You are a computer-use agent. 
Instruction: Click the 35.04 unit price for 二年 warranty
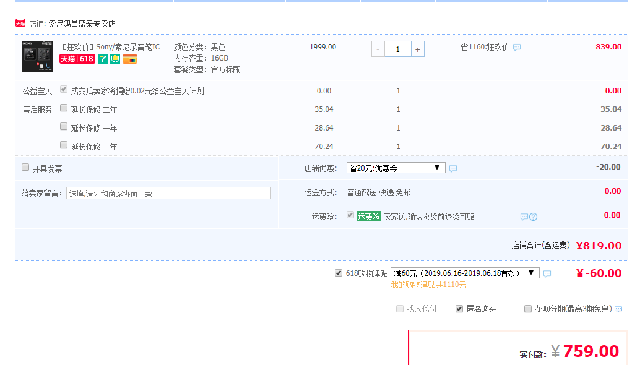[x=324, y=109]
